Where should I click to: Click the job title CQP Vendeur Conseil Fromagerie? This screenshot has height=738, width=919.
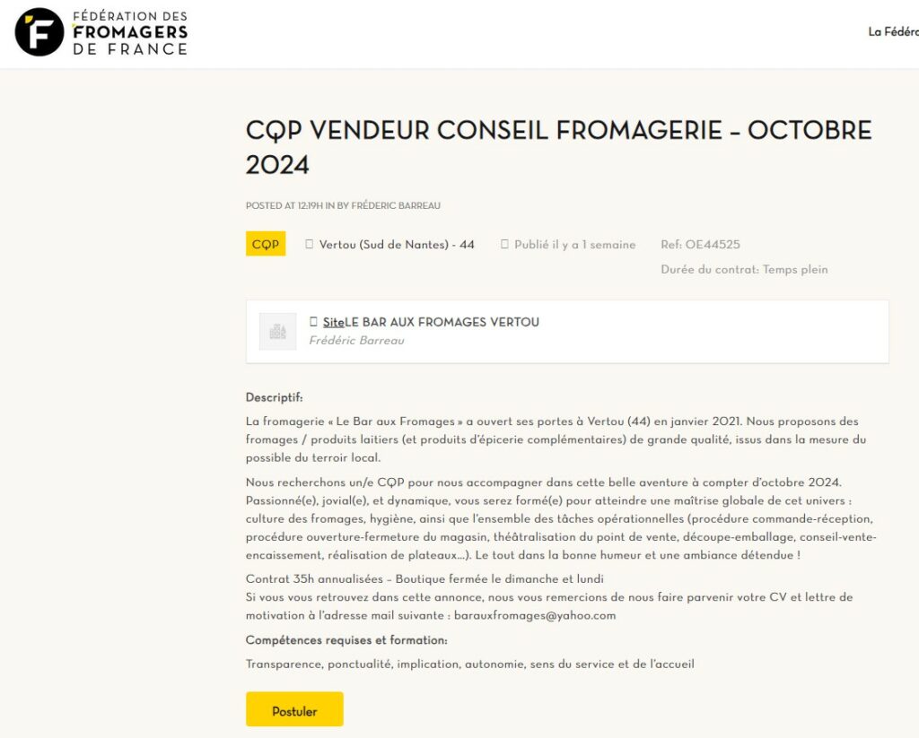pyautogui.click(x=558, y=147)
